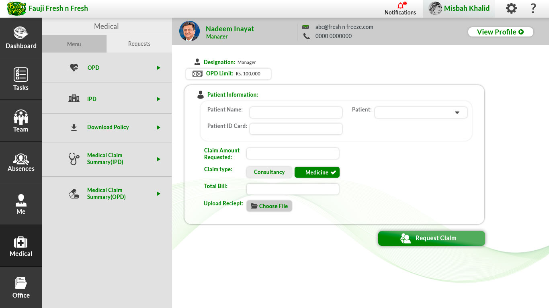Open settings gear icon

[511, 8]
